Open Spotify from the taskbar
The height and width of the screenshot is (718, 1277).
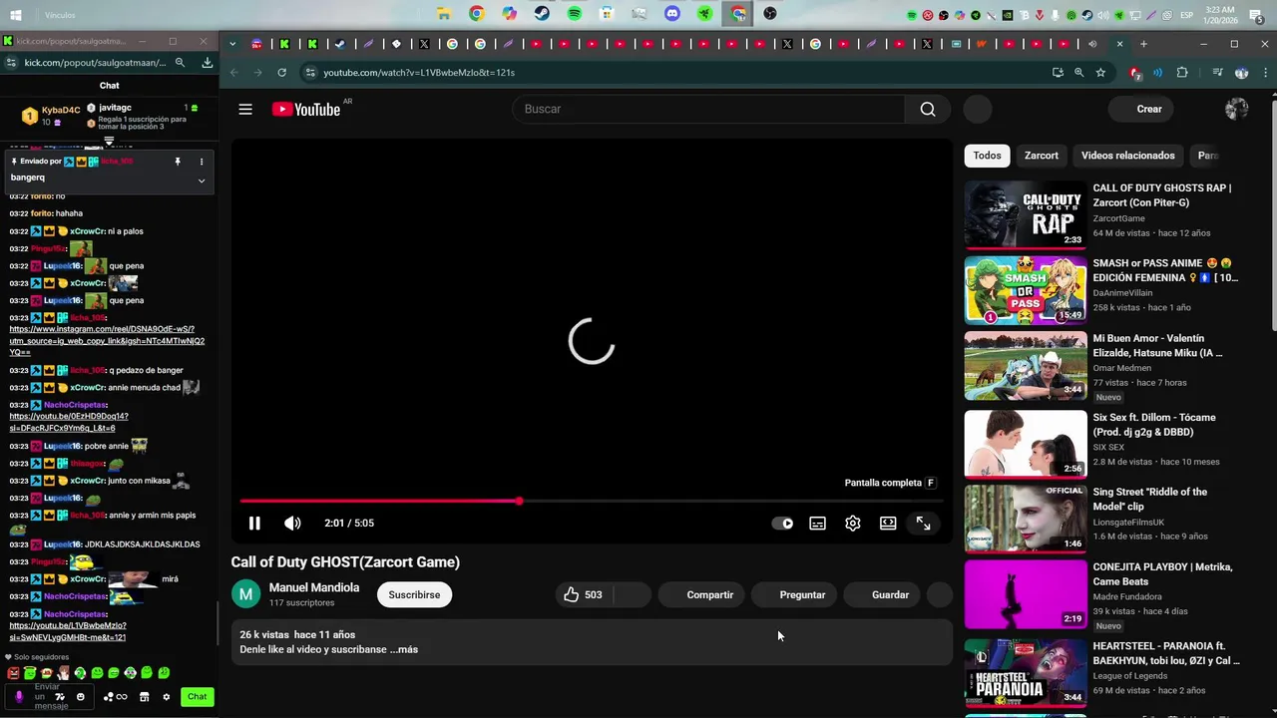click(575, 14)
